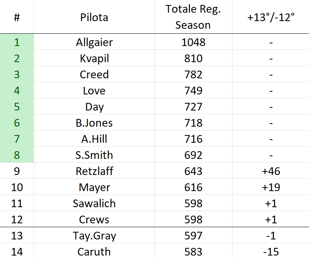Select the Love driver cell
The width and height of the screenshot is (309, 259).
pyautogui.click(x=94, y=91)
